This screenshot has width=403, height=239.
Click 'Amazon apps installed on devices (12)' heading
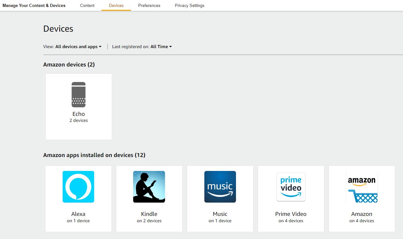tap(94, 155)
